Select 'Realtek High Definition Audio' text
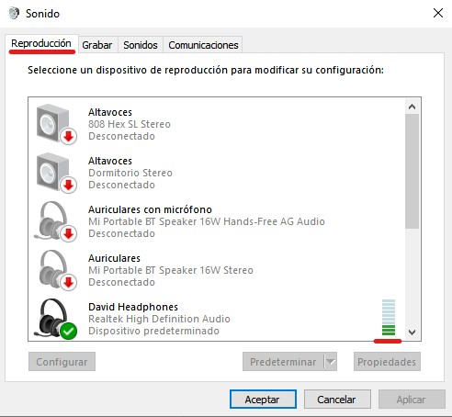The width and height of the screenshot is (452, 417). tap(159, 319)
